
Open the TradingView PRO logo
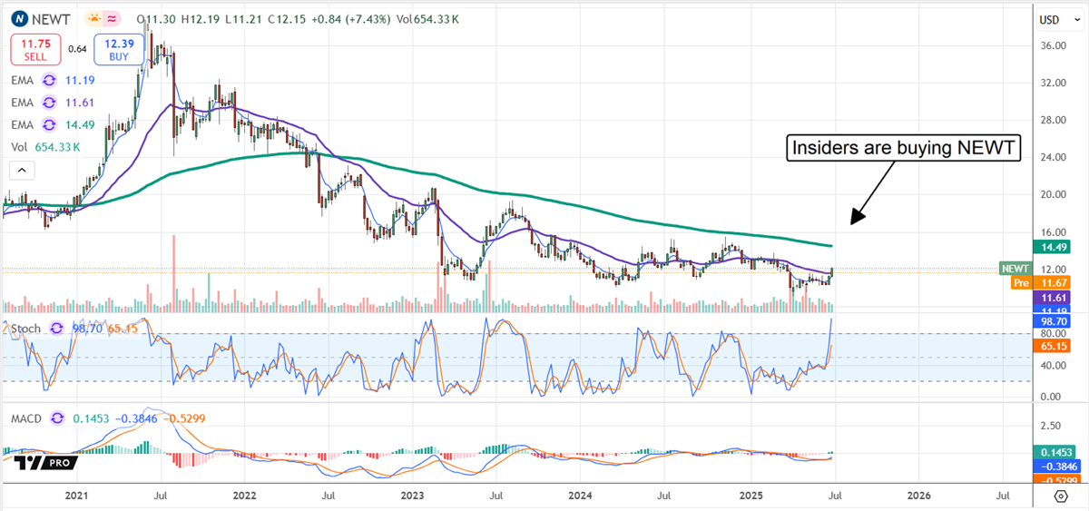(x=44, y=463)
